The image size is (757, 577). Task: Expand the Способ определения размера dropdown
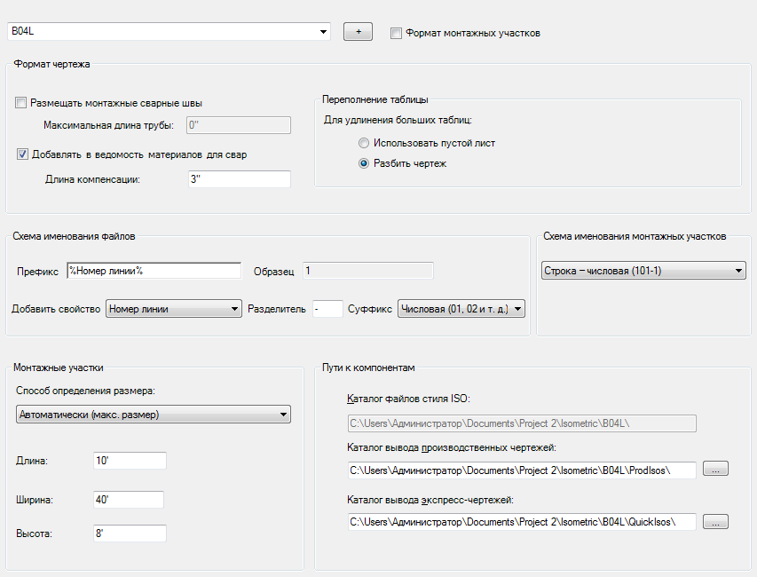pos(154,415)
